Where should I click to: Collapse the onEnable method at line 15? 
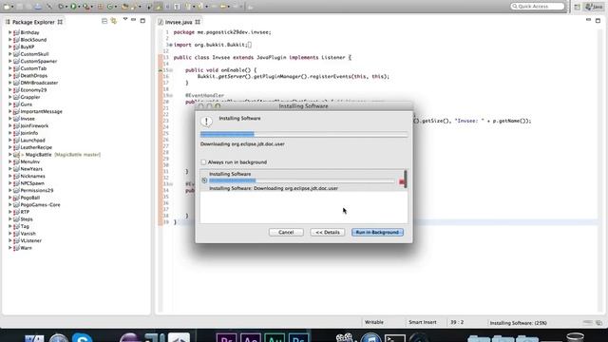pos(171,70)
